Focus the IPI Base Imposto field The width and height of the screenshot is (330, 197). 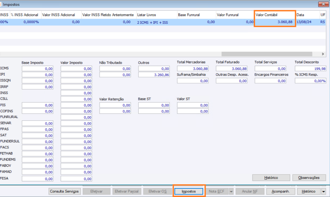37,75
